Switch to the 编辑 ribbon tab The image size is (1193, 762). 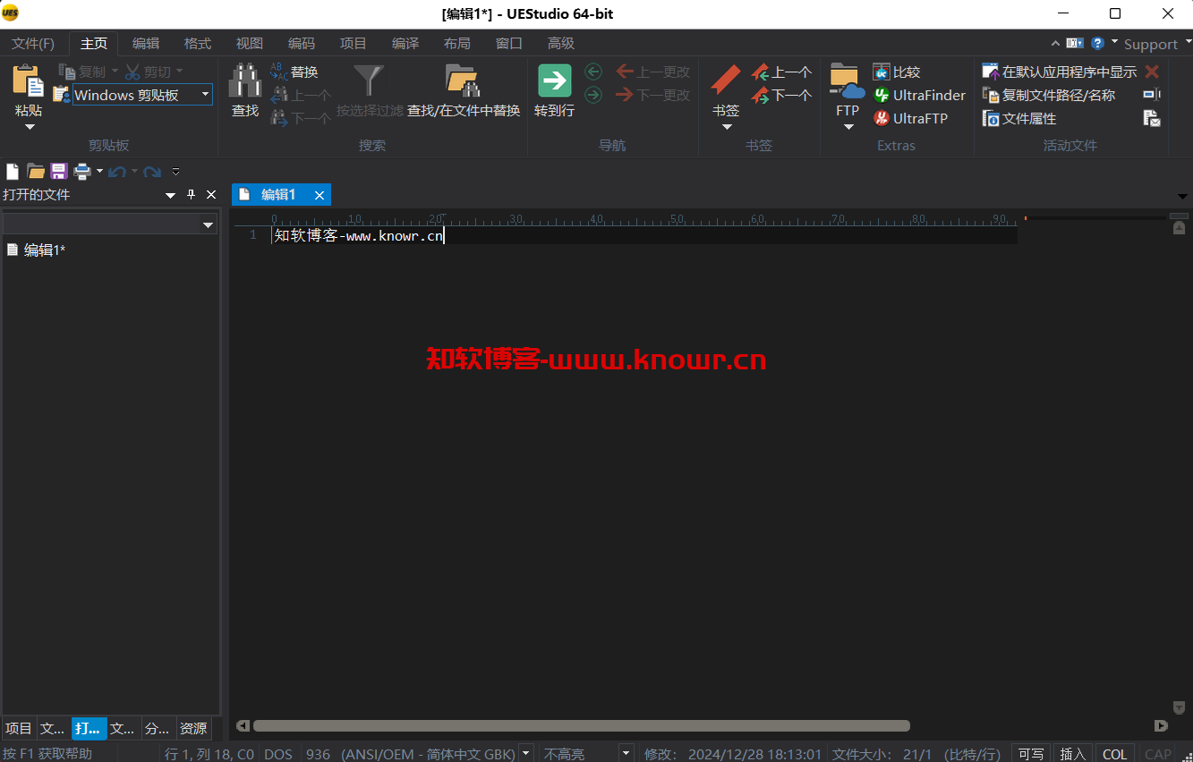pyautogui.click(x=146, y=44)
